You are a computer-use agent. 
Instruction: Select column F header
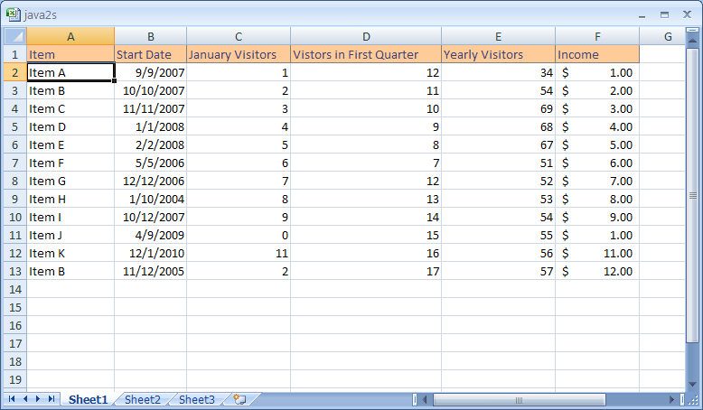click(x=597, y=36)
